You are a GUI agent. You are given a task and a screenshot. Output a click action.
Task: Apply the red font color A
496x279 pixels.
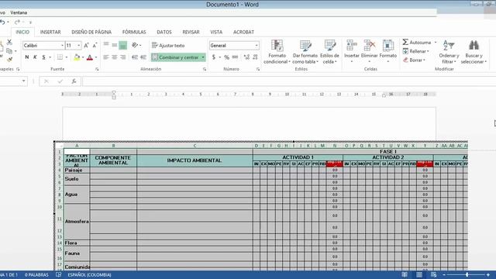point(90,57)
